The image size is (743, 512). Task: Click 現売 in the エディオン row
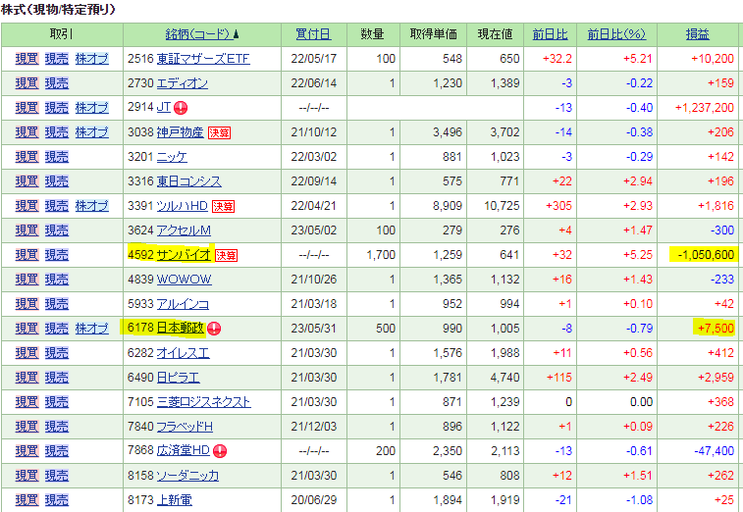[57, 83]
